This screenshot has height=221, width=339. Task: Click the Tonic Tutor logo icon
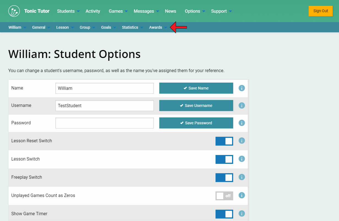point(14,11)
